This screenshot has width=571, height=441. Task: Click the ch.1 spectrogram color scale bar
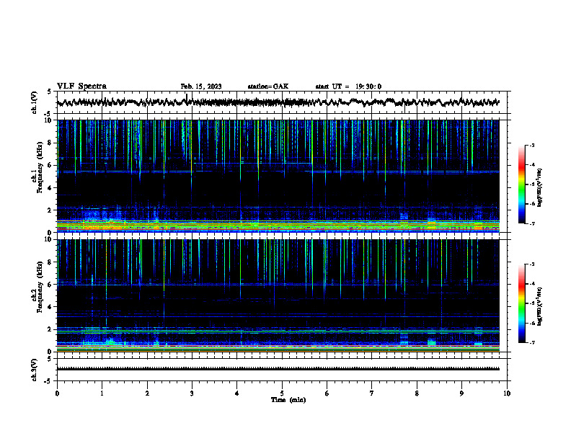click(x=521, y=184)
